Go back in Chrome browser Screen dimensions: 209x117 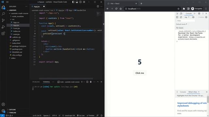[107, 9]
